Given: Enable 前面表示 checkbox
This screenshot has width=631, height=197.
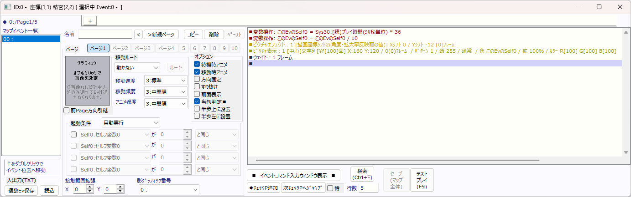Looking at the screenshot, I should tap(198, 94).
